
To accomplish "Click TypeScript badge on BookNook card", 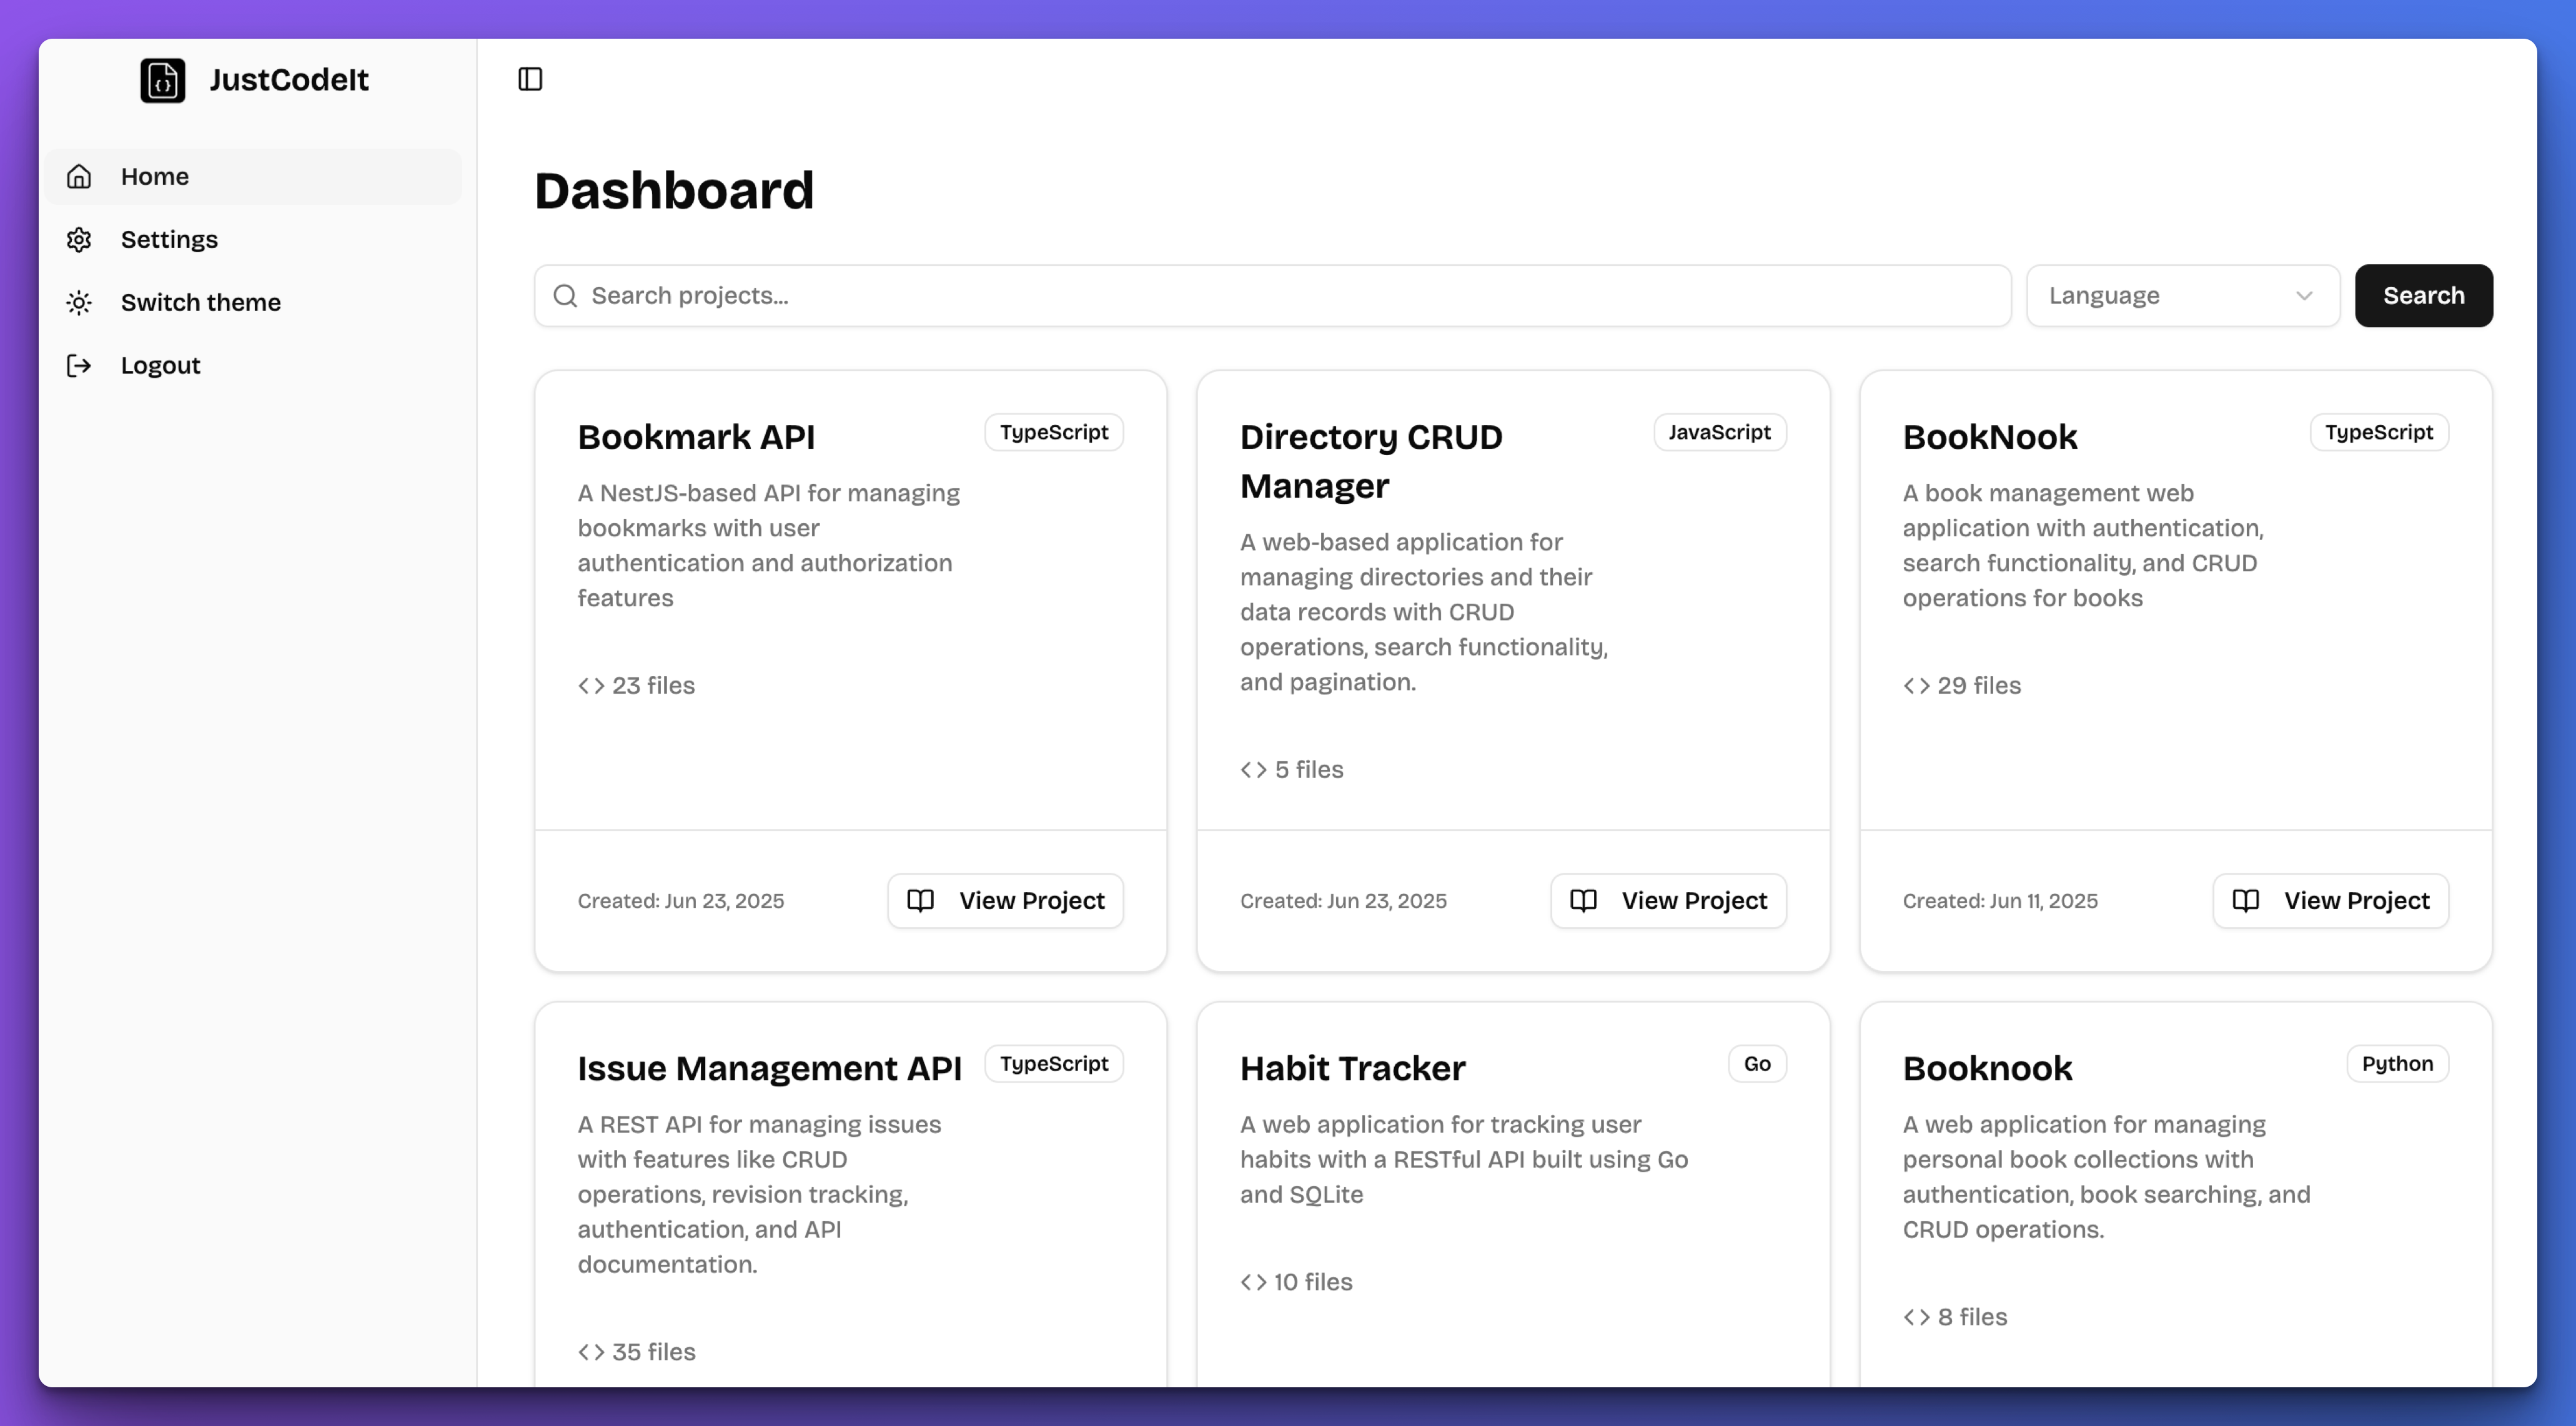I will [2379, 433].
